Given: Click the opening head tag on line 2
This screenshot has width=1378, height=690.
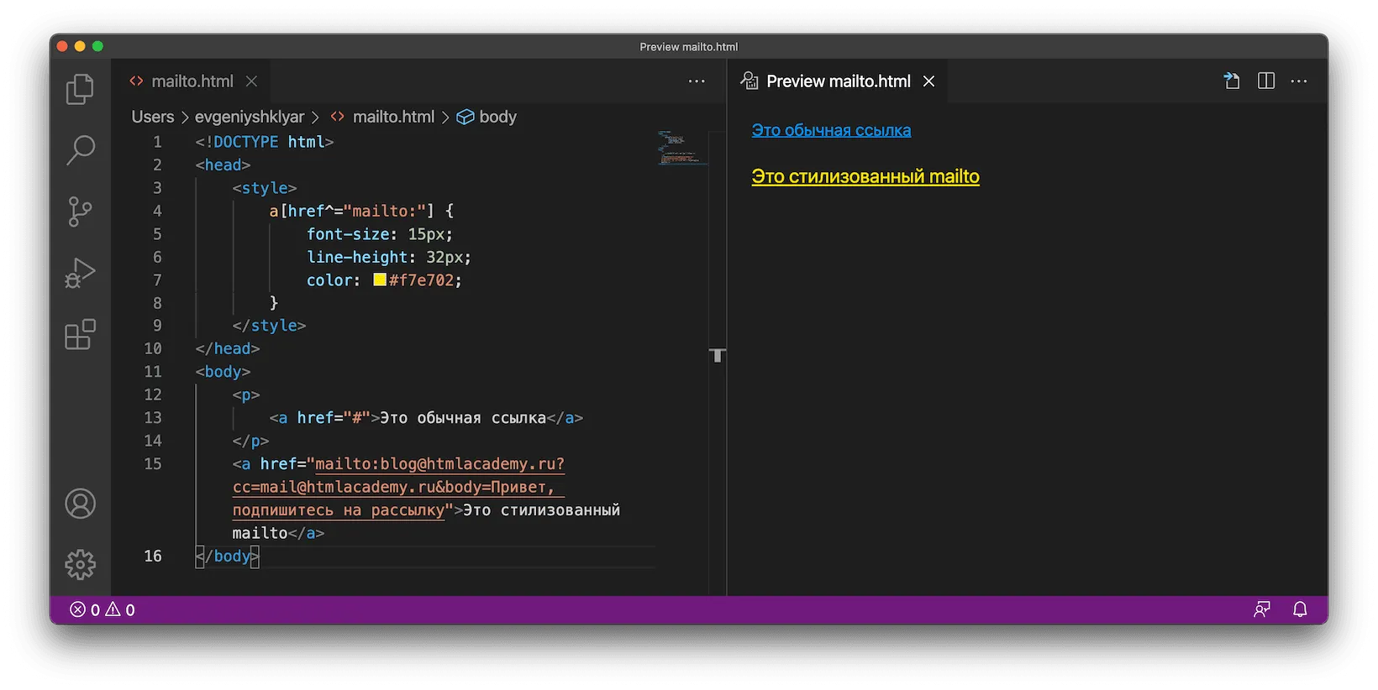Looking at the screenshot, I should (223, 165).
